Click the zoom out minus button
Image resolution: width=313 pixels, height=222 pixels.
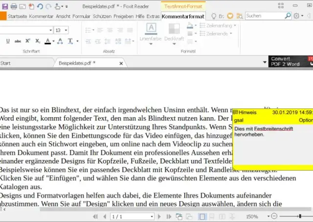274,216
